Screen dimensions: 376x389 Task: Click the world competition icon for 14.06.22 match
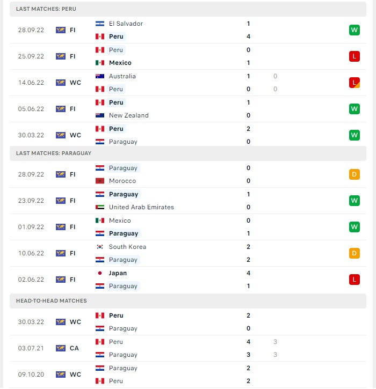pyautogui.click(x=61, y=83)
